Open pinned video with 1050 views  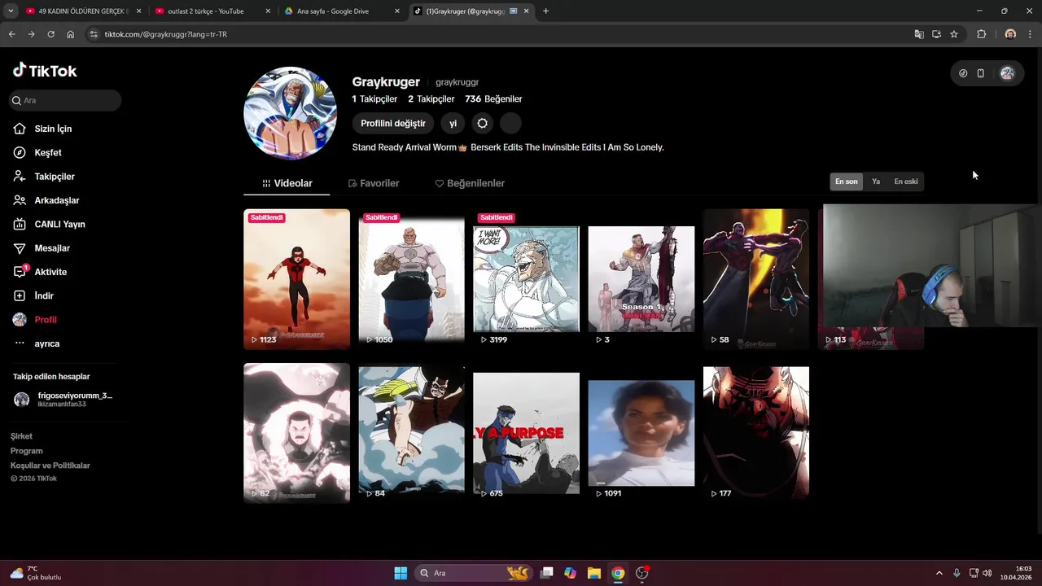412,279
